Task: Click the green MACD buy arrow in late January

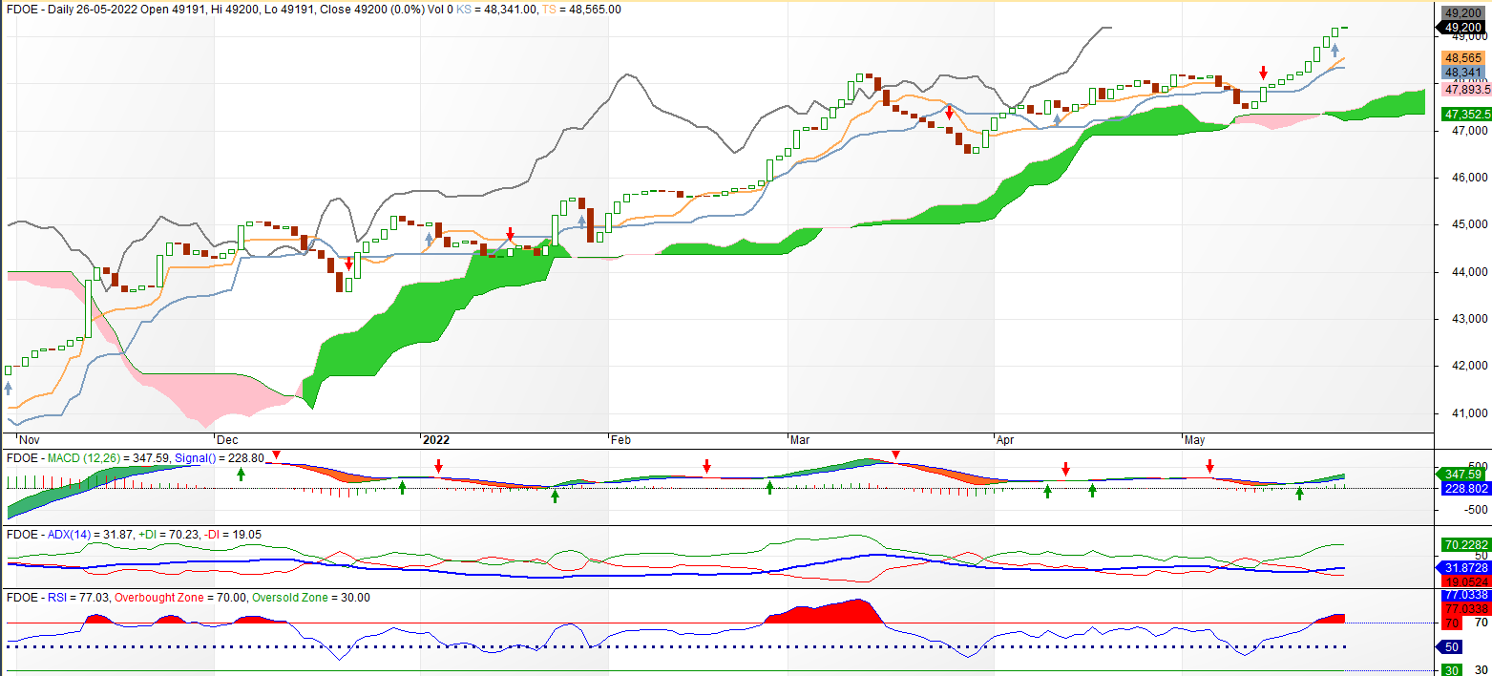Action: [555, 496]
